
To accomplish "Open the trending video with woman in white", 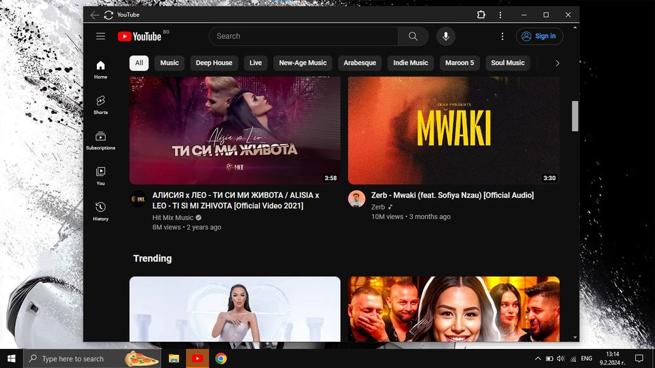I will [234, 309].
